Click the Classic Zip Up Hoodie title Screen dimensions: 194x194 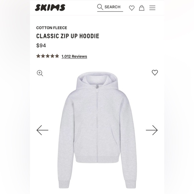(x=68, y=36)
